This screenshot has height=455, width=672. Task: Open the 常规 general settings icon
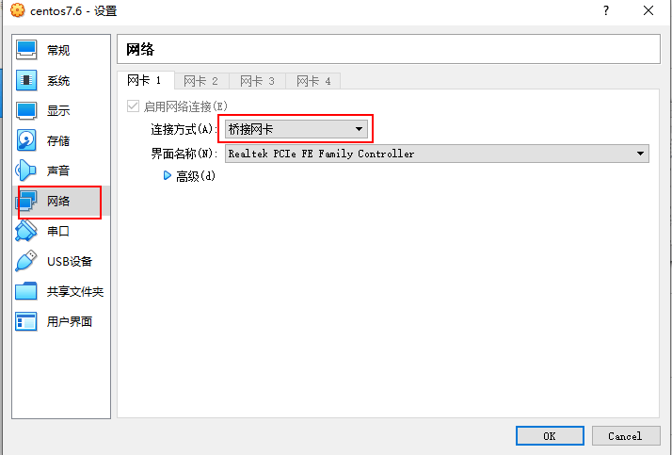coord(26,50)
